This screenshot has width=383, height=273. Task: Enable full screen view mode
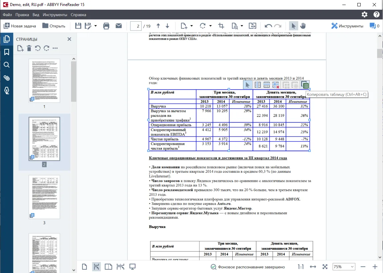click(132, 267)
